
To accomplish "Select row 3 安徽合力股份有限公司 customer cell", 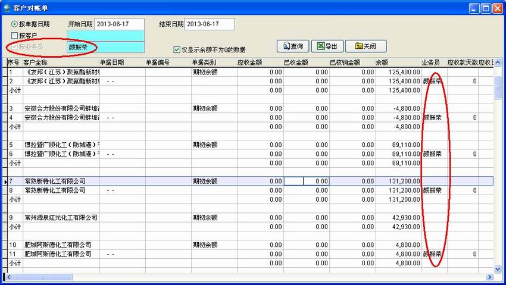I will [61, 108].
